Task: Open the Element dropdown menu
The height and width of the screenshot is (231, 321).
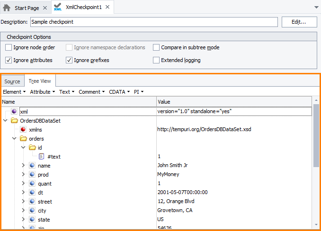Action: (14, 92)
